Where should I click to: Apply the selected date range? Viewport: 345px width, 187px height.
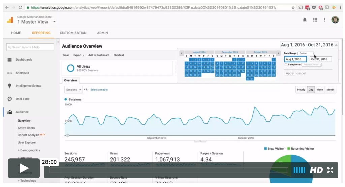(x=290, y=73)
